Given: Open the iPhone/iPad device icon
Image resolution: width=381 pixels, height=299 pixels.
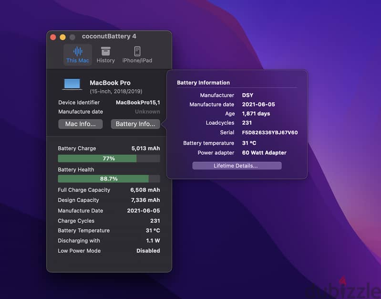Looking at the screenshot, I should tap(137, 52).
